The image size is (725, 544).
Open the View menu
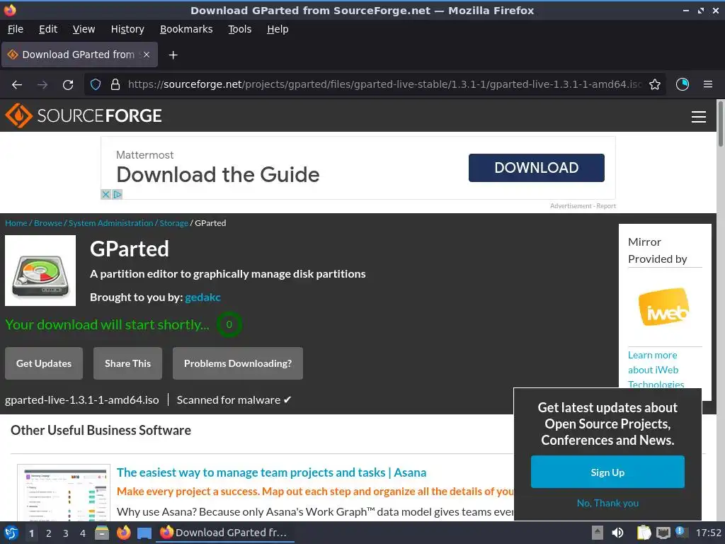pyautogui.click(x=84, y=29)
